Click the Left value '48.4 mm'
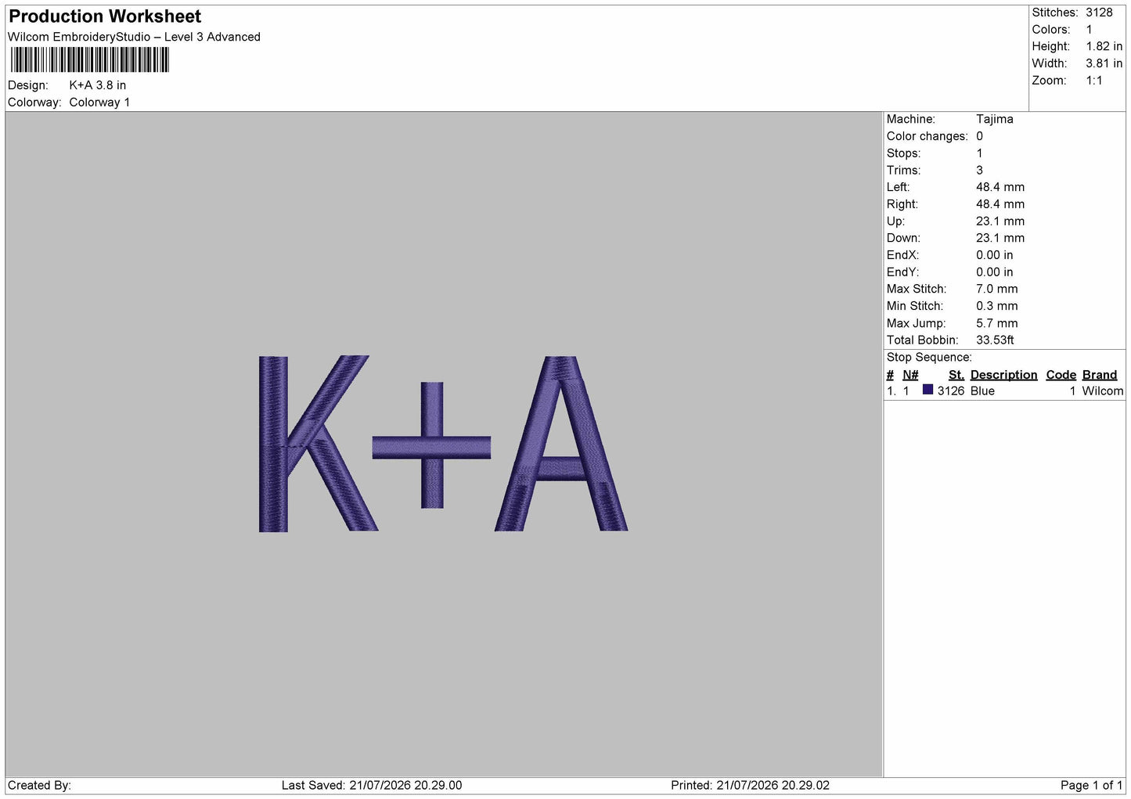 point(1000,187)
